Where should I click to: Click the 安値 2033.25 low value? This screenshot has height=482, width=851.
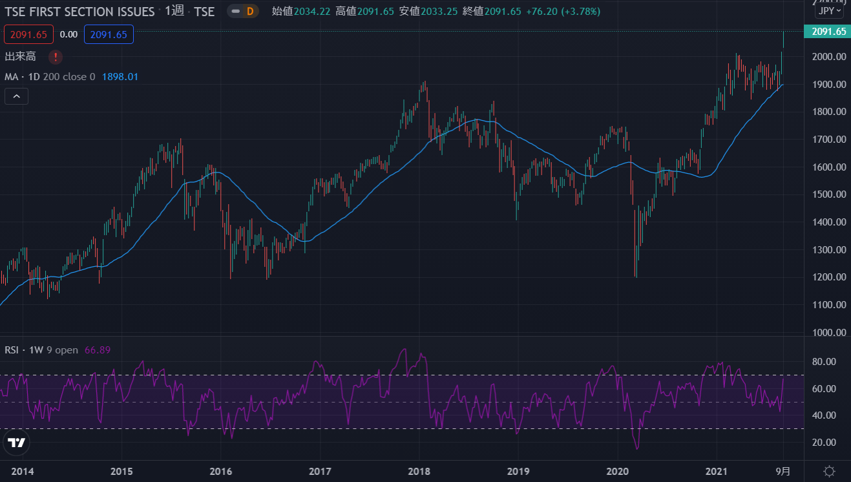click(428, 12)
